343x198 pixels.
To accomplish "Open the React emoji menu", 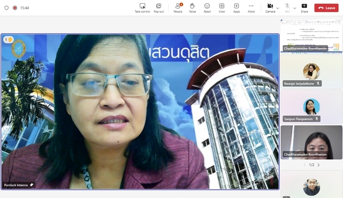I will point(207,8).
